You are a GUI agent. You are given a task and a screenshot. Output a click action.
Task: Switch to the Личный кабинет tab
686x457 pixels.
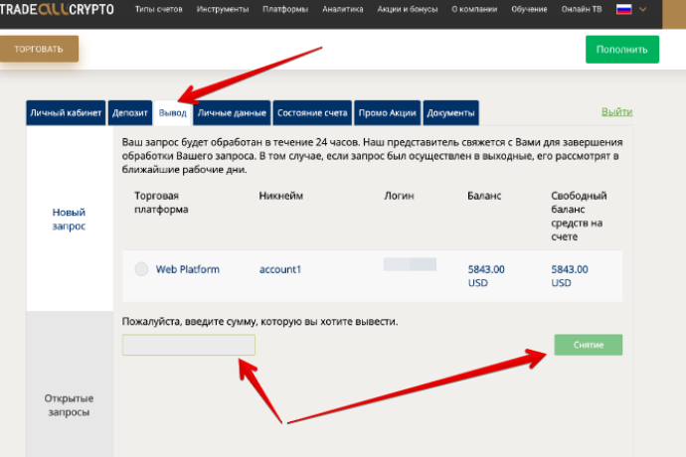(x=66, y=113)
